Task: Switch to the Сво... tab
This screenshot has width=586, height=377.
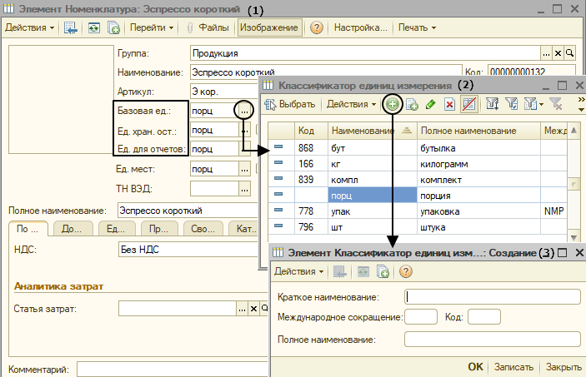Action: click(x=203, y=229)
